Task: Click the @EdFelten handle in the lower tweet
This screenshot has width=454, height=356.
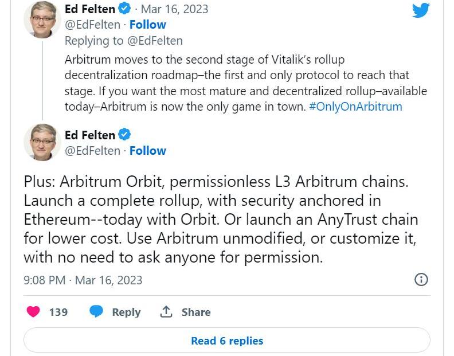Action: pyautogui.click(x=92, y=151)
